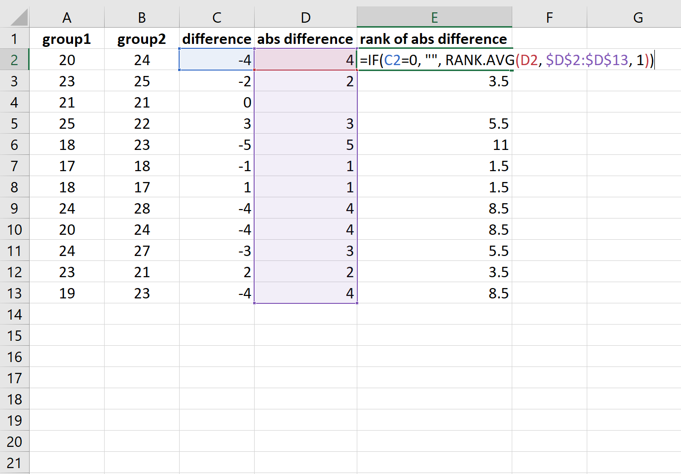Select column G header
Screen dimensions: 681x474
[x=638, y=17]
